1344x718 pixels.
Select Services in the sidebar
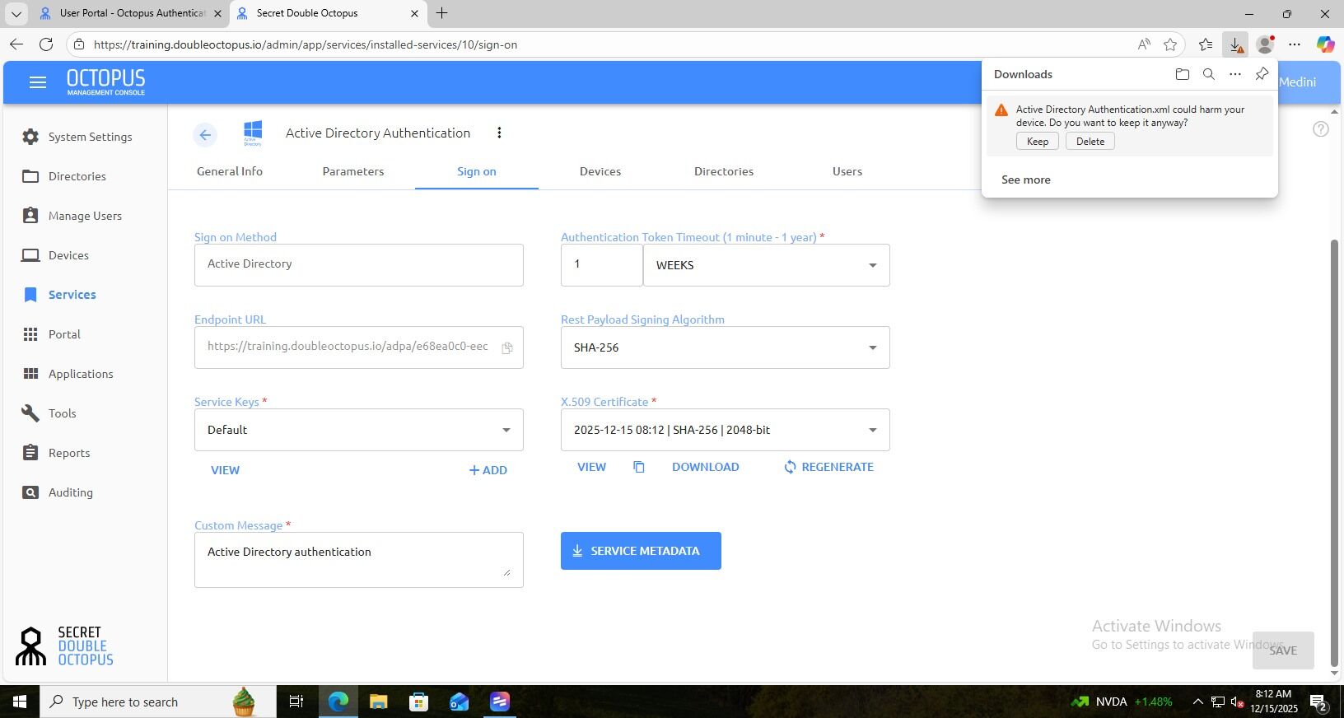coord(59,295)
